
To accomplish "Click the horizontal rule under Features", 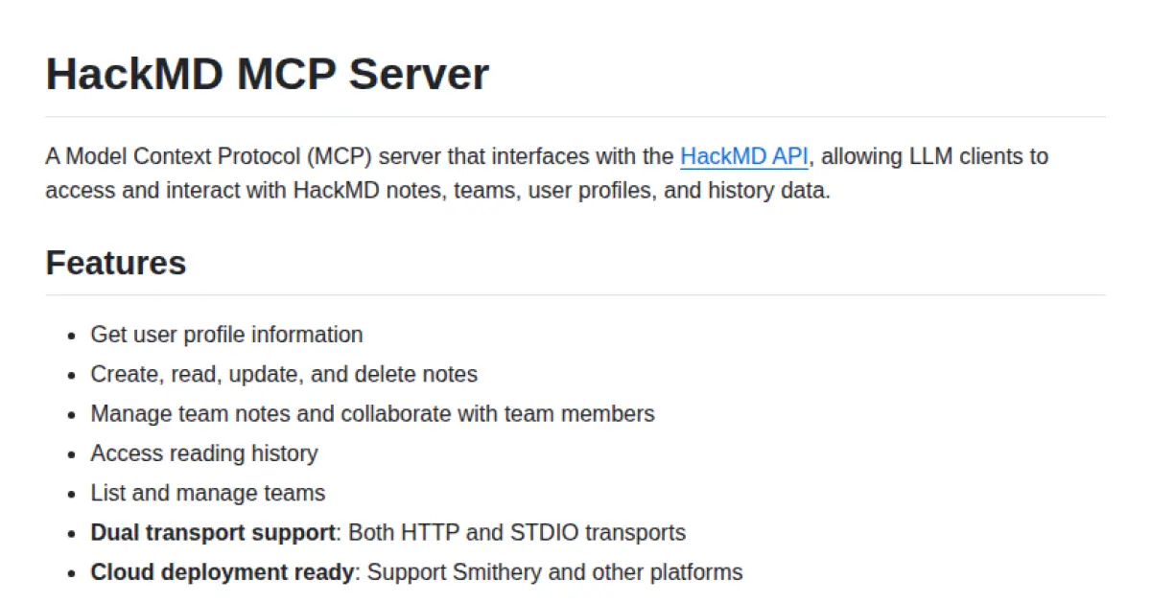I will (x=575, y=290).
